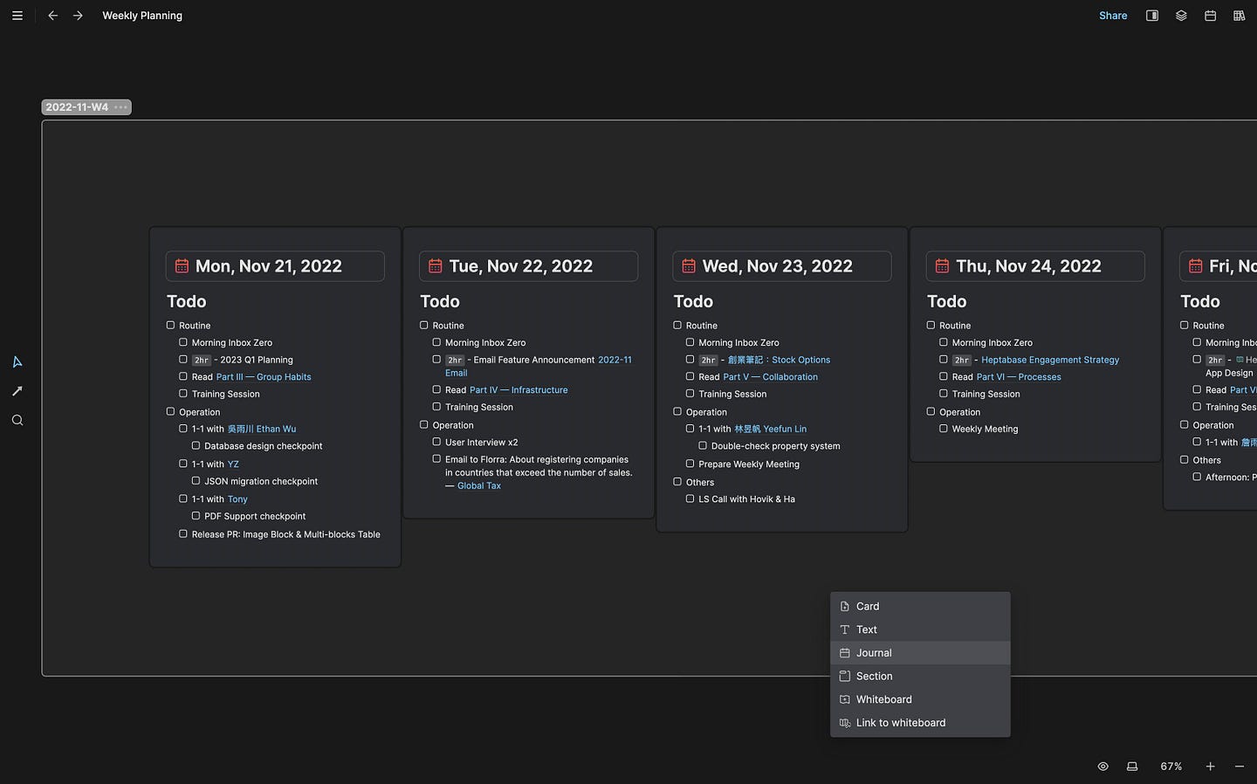Click the Thu, Nov 24 calendar icon
This screenshot has width=1257, height=784.
click(x=942, y=266)
